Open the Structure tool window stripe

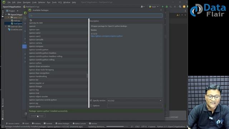pyautogui.click(x=3, y=103)
